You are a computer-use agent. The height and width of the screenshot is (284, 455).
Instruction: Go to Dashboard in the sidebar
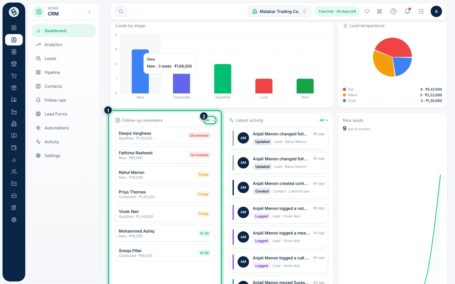point(64,31)
